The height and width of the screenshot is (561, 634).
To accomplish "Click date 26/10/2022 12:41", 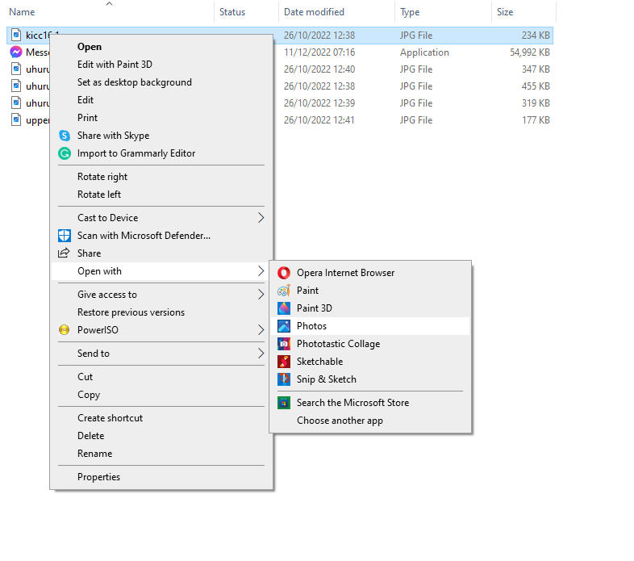I will coord(319,120).
